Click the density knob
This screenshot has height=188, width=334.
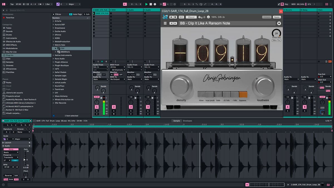coord(181,87)
